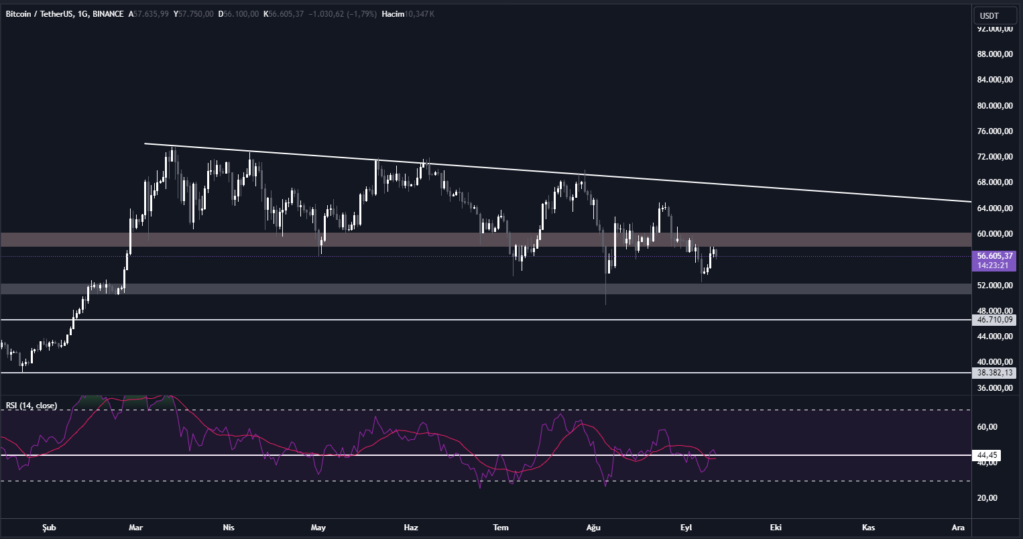Click the Eki month label on time axis
Viewport: 1023px width, 539px height.
coord(776,528)
